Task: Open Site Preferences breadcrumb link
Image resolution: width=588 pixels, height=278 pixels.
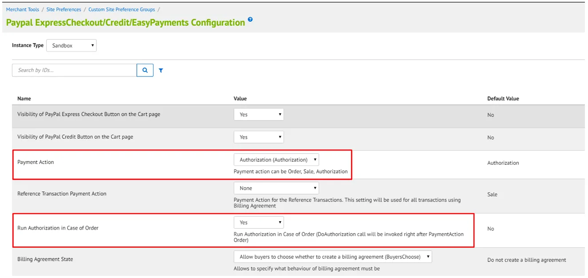Action: click(x=64, y=9)
